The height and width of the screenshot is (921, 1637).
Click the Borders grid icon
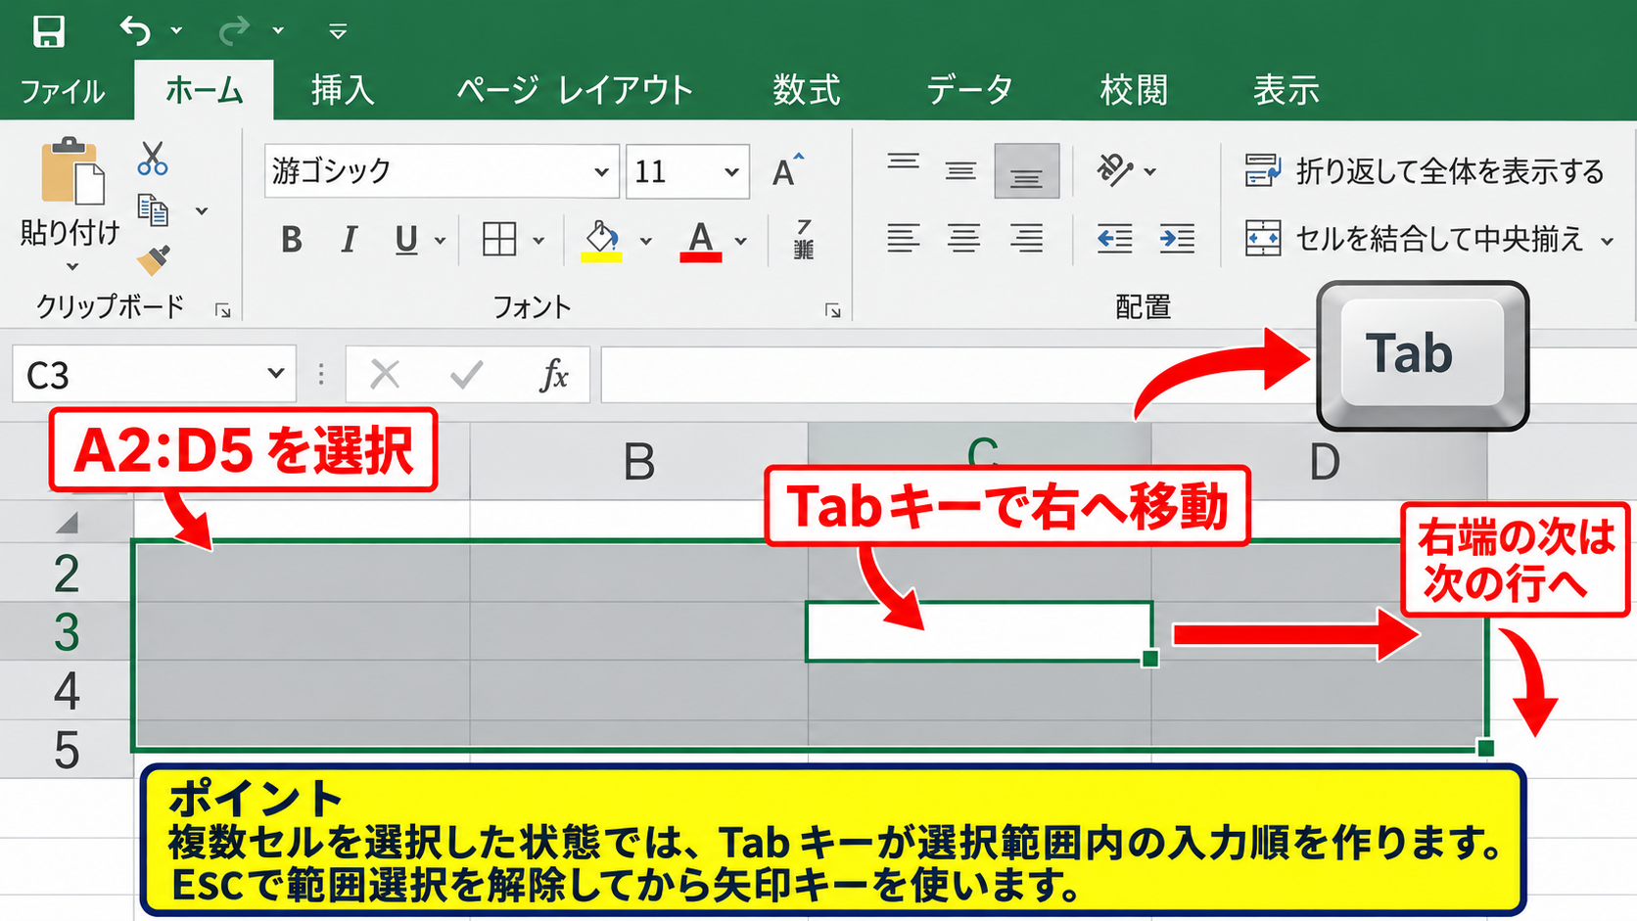coord(499,239)
